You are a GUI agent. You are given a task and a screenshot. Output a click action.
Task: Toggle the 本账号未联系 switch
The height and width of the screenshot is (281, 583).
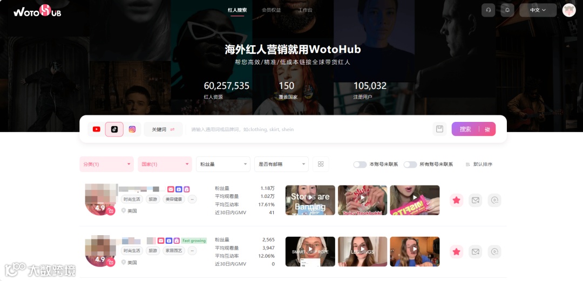pos(360,165)
